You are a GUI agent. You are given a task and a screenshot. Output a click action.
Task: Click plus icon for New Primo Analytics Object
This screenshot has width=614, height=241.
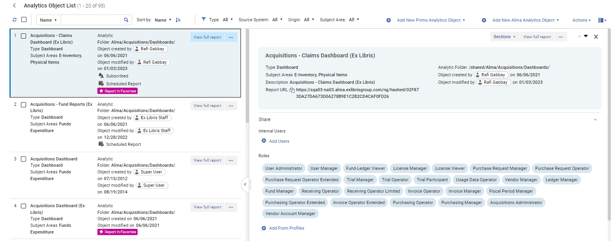click(x=388, y=20)
